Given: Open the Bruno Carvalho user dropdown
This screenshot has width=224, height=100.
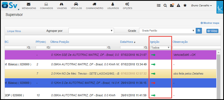Looking at the screenshot, I should click(x=201, y=6).
